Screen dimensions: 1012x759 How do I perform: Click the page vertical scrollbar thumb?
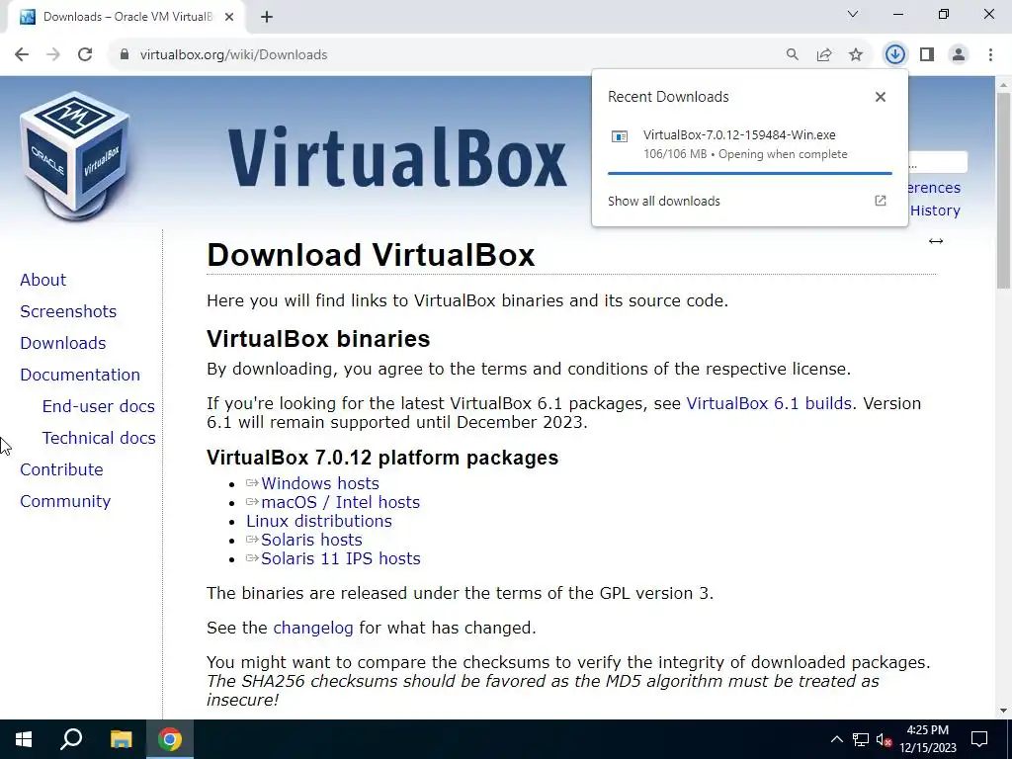(1004, 191)
